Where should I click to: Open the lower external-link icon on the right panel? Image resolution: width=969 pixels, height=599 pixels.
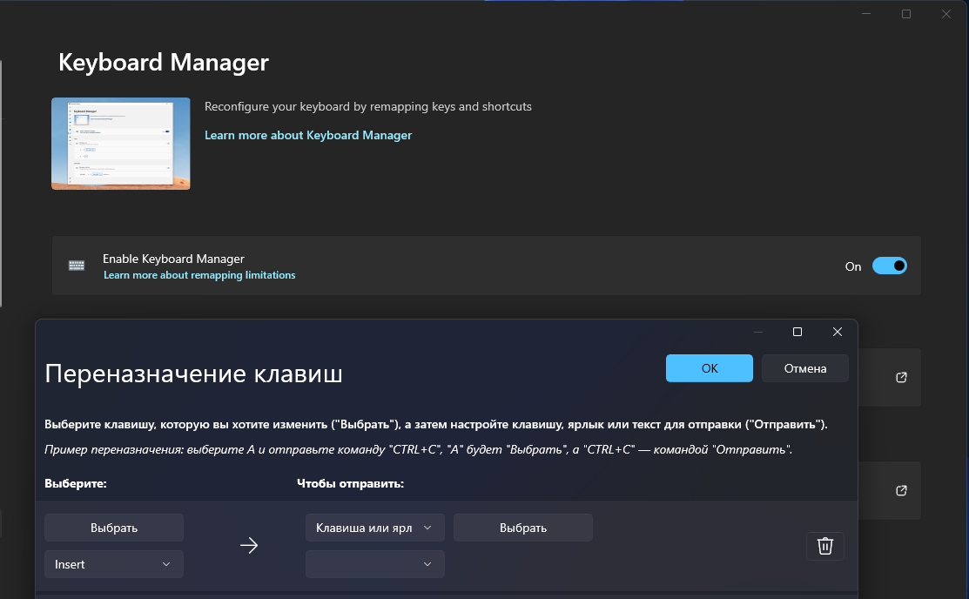(x=901, y=490)
